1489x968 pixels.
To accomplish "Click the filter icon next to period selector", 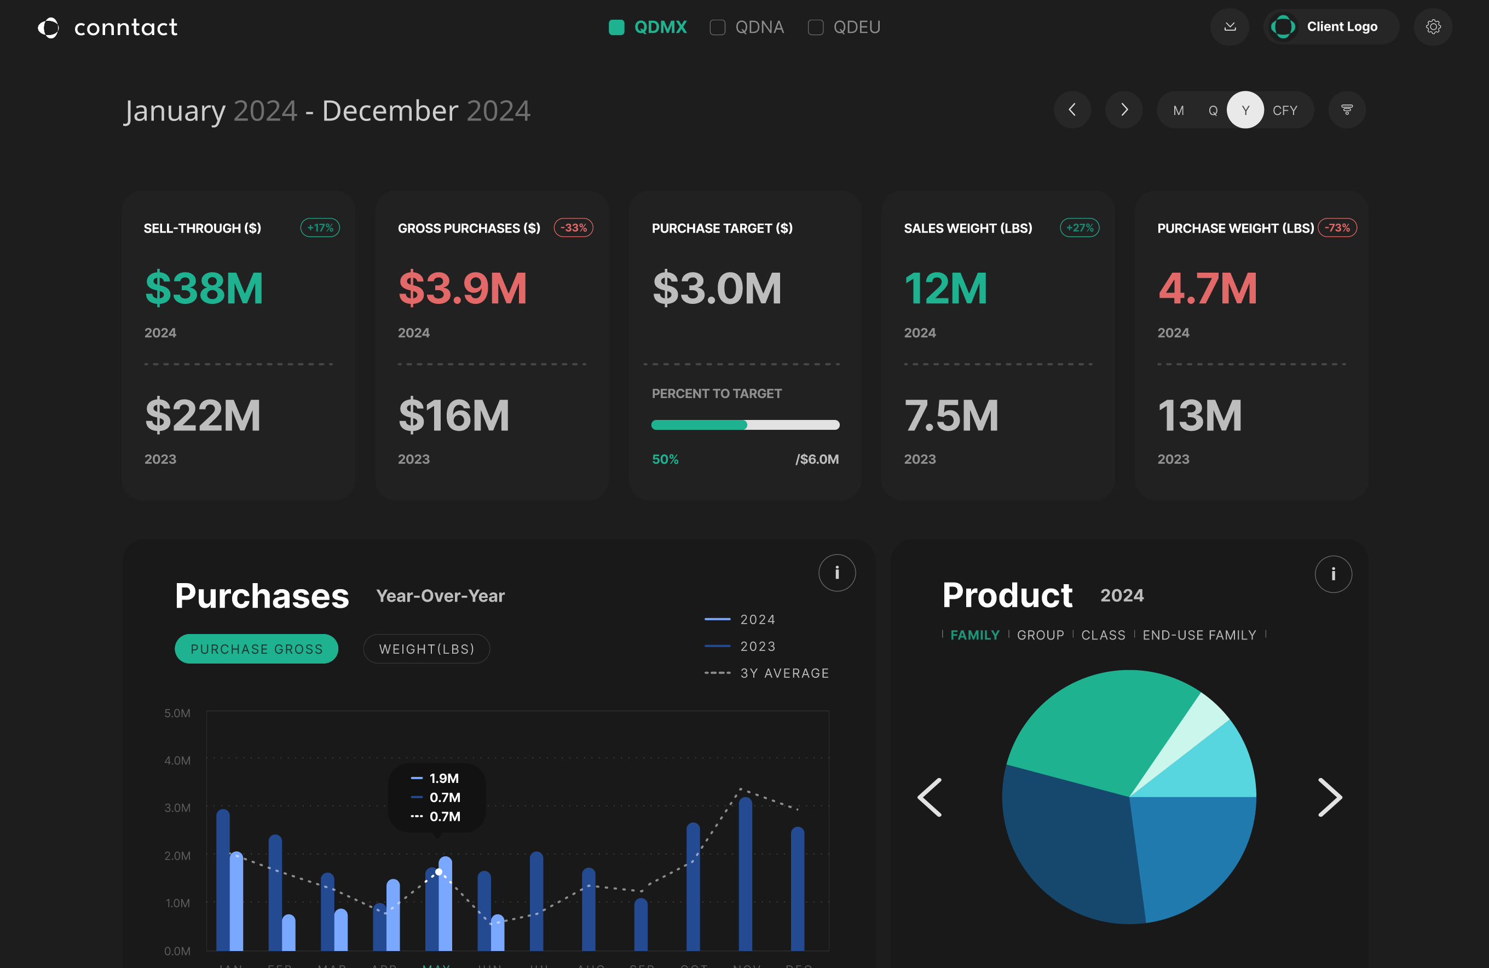I will point(1347,110).
